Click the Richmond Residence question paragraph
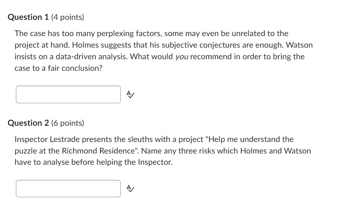The image size is (350, 221). pyautogui.click(x=162, y=151)
